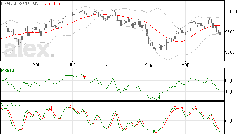This screenshot has height=135, width=241.
Task: Click the last red STO arrow in September
Action: pos(196,106)
